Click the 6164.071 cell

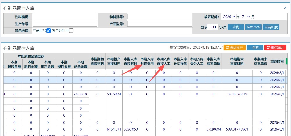pos(114,129)
